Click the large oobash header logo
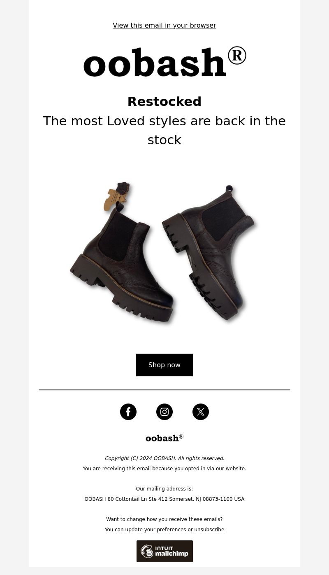The image size is (329, 575). [x=164, y=62]
